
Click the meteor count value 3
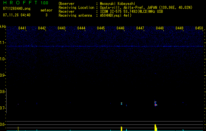tap(46, 15)
